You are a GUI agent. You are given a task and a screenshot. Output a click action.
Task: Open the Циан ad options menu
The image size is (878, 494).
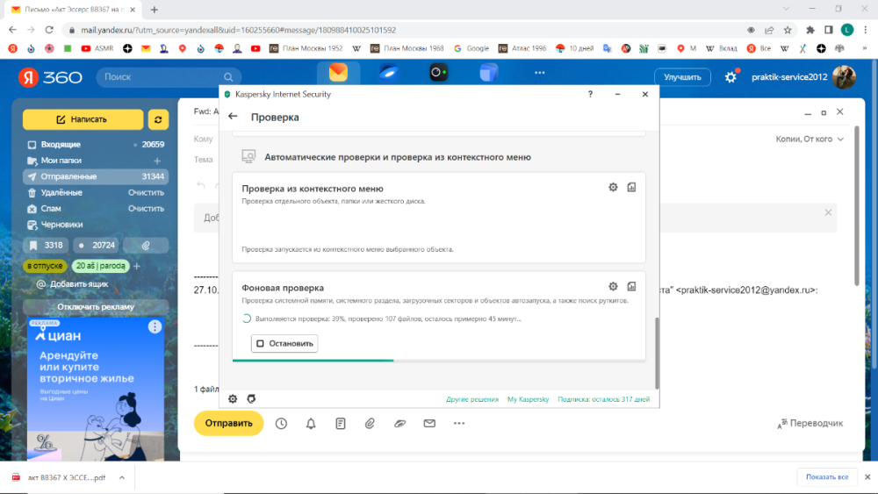155,326
